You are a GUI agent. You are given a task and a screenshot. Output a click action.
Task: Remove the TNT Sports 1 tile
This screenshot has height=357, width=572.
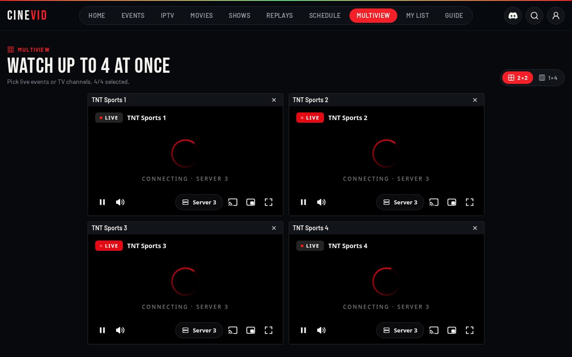(274, 100)
